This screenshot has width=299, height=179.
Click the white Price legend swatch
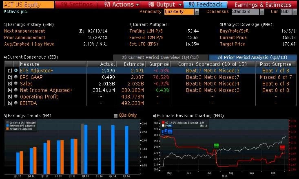tap(163, 126)
